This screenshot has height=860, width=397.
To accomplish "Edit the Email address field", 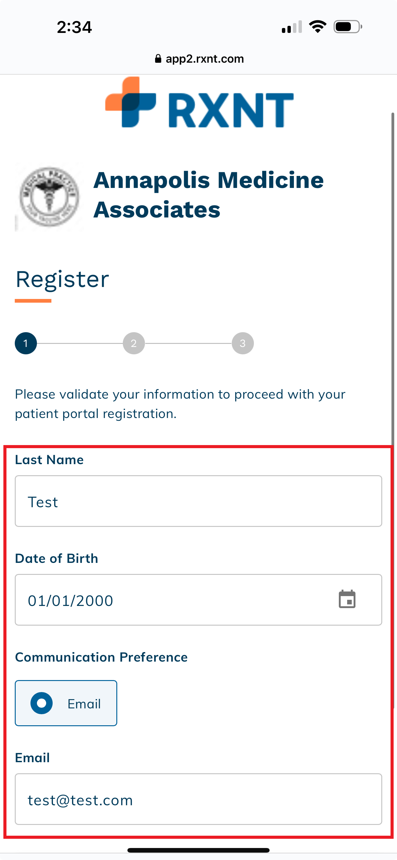I will point(198,799).
